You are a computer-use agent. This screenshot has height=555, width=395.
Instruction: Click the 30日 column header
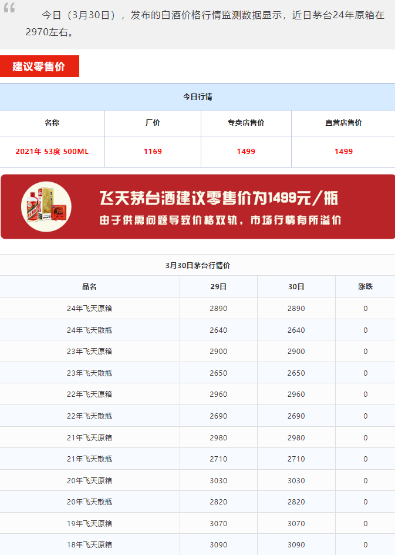[296, 287]
